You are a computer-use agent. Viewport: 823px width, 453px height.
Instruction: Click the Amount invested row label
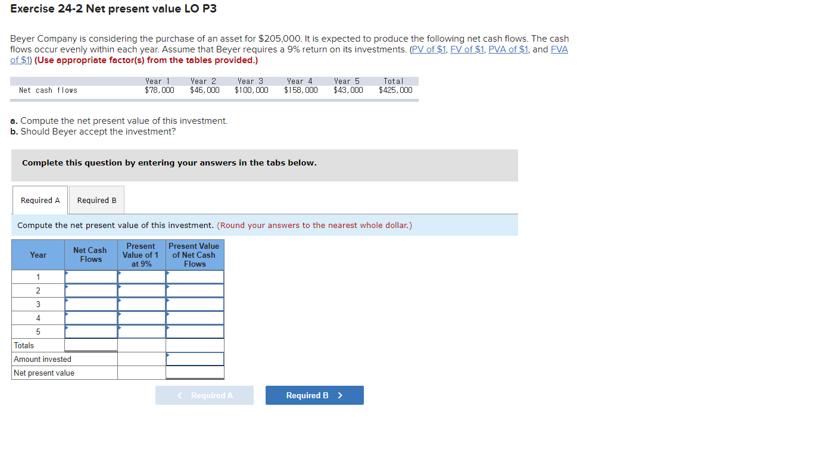[43, 359]
